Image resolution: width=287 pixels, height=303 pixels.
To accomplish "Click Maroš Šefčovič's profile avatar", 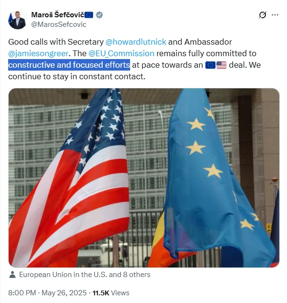I will coord(17,20).
